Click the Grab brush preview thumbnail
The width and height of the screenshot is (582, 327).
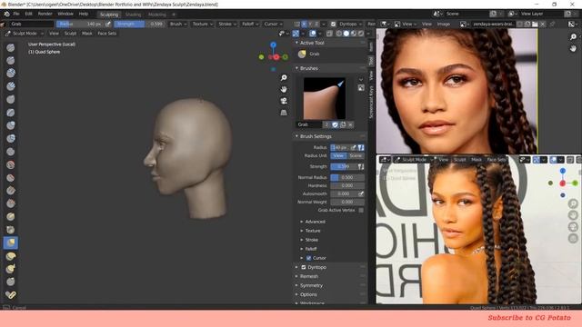tap(325, 98)
